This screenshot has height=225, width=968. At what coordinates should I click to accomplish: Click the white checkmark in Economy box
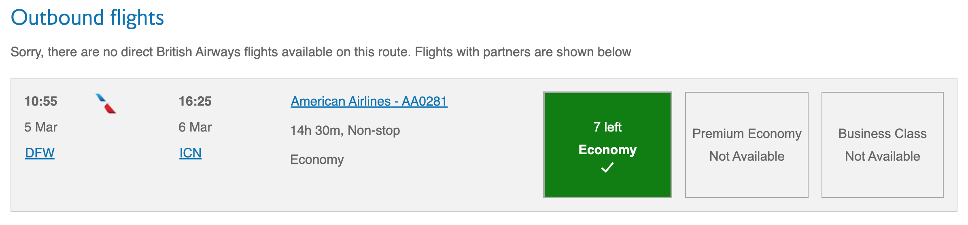[607, 167]
